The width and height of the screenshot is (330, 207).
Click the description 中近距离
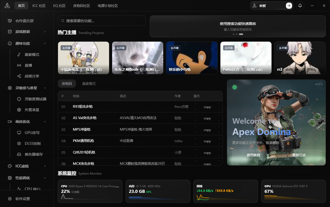[x=127, y=141]
